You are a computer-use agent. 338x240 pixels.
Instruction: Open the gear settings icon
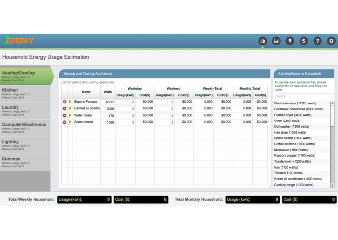[331, 41]
